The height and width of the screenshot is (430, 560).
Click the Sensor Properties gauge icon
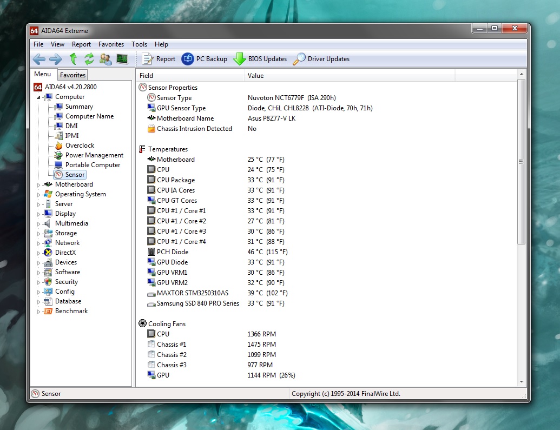[143, 88]
